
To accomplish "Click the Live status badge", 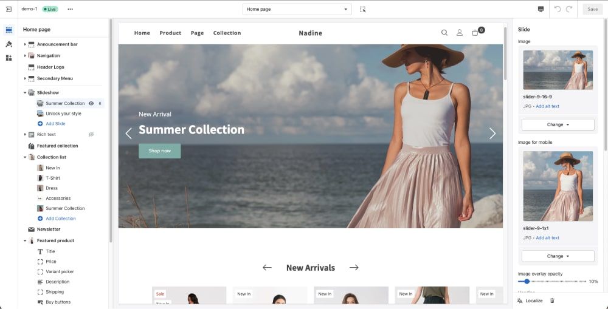I will click(x=50, y=9).
